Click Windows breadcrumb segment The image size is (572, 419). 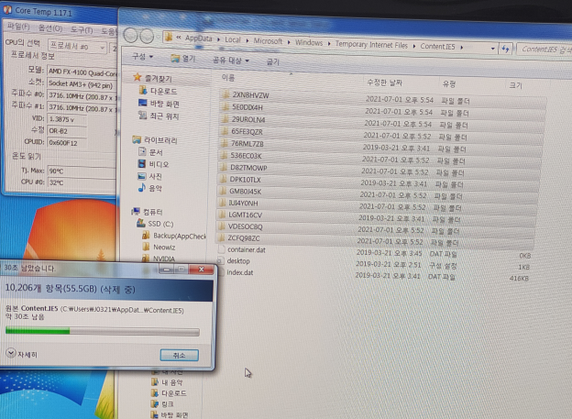309,42
